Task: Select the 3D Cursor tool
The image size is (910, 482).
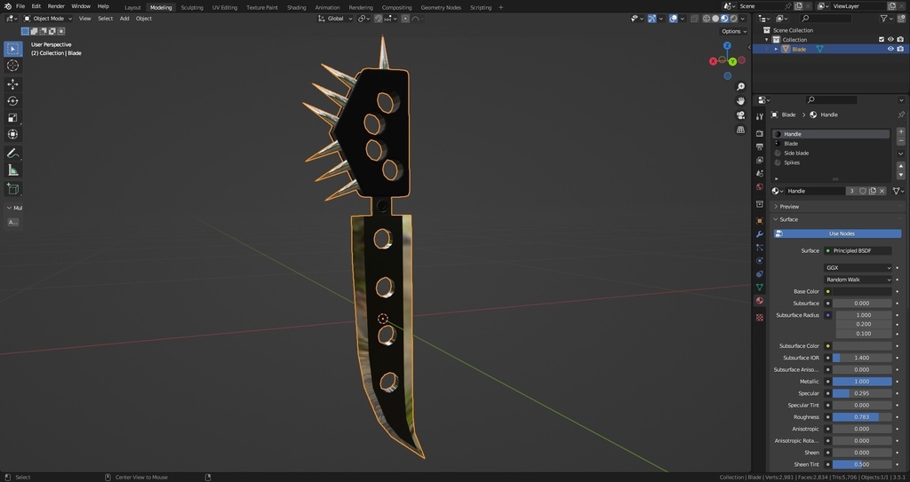Action: click(12, 66)
